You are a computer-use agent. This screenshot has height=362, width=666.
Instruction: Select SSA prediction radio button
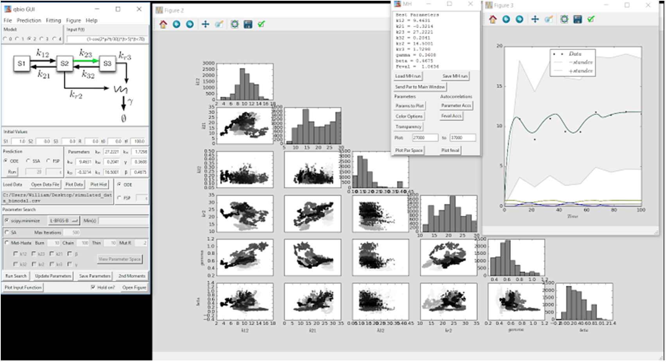pyautogui.click(x=28, y=161)
